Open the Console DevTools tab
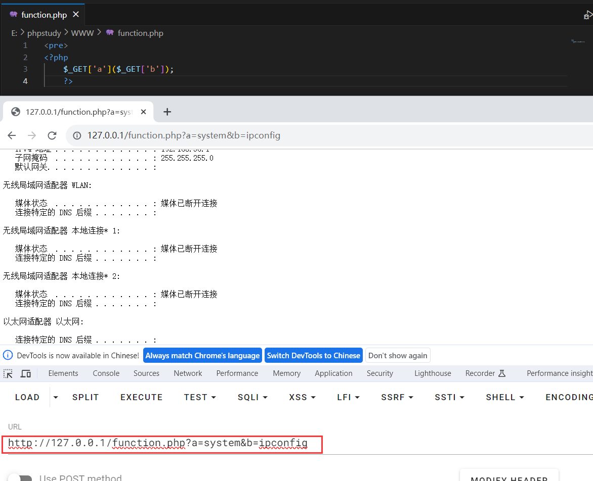 (x=106, y=373)
